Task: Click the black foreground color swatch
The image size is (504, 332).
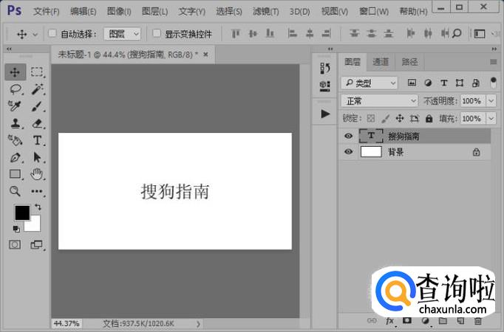Action: coord(21,212)
